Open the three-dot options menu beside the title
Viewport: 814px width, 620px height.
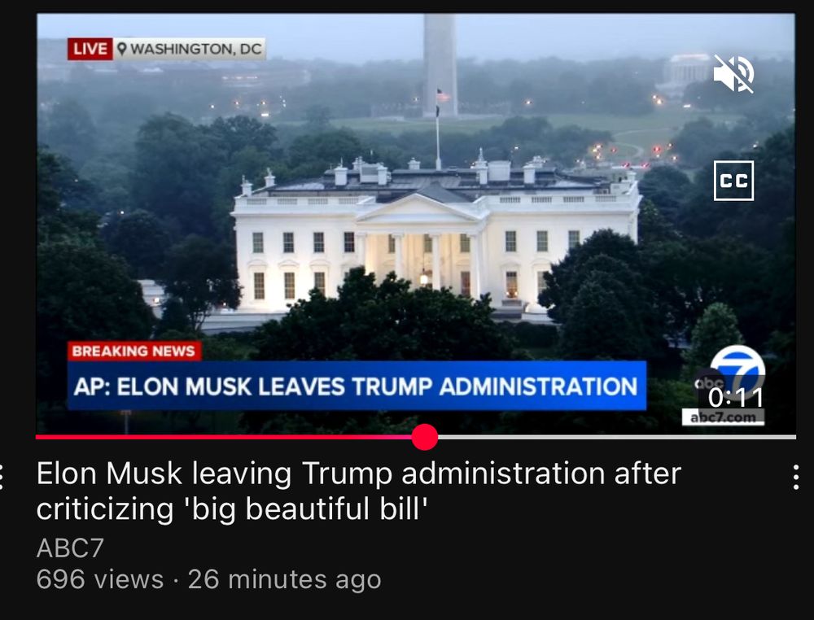(x=796, y=478)
